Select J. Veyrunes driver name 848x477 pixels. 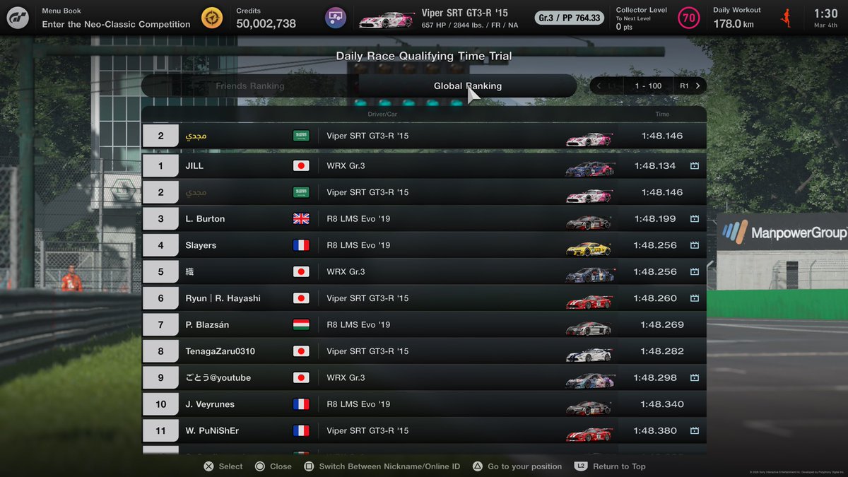[x=210, y=404]
